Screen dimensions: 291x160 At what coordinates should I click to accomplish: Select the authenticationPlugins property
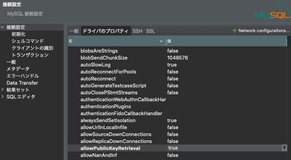(106, 106)
